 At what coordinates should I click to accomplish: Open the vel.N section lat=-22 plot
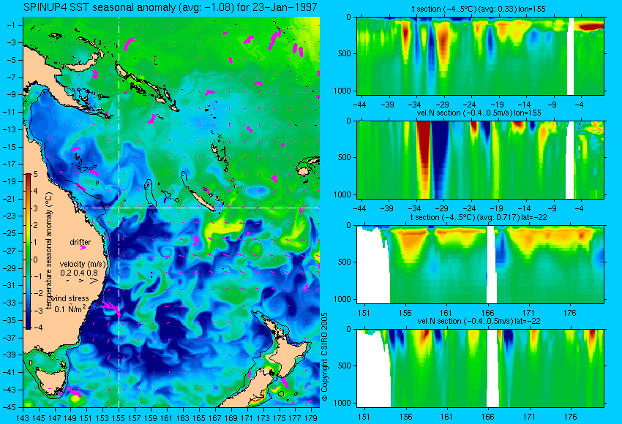(x=480, y=368)
